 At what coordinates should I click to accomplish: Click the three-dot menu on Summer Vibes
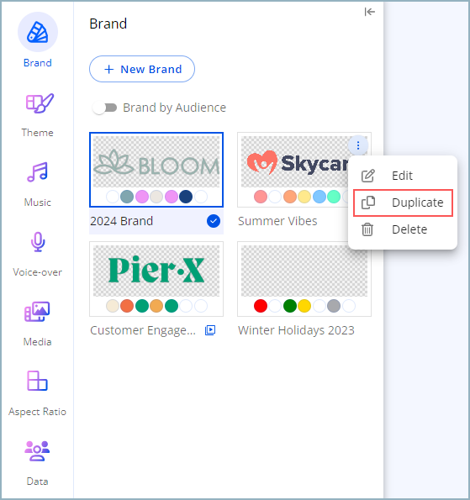358,145
